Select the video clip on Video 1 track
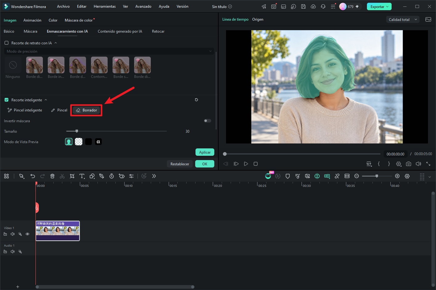This screenshot has height=290, width=436. tap(58, 231)
